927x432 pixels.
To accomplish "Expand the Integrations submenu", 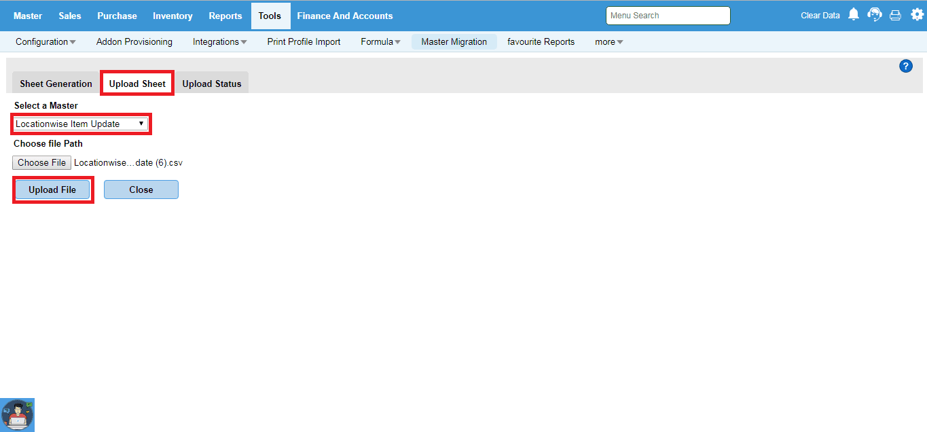I will click(219, 42).
